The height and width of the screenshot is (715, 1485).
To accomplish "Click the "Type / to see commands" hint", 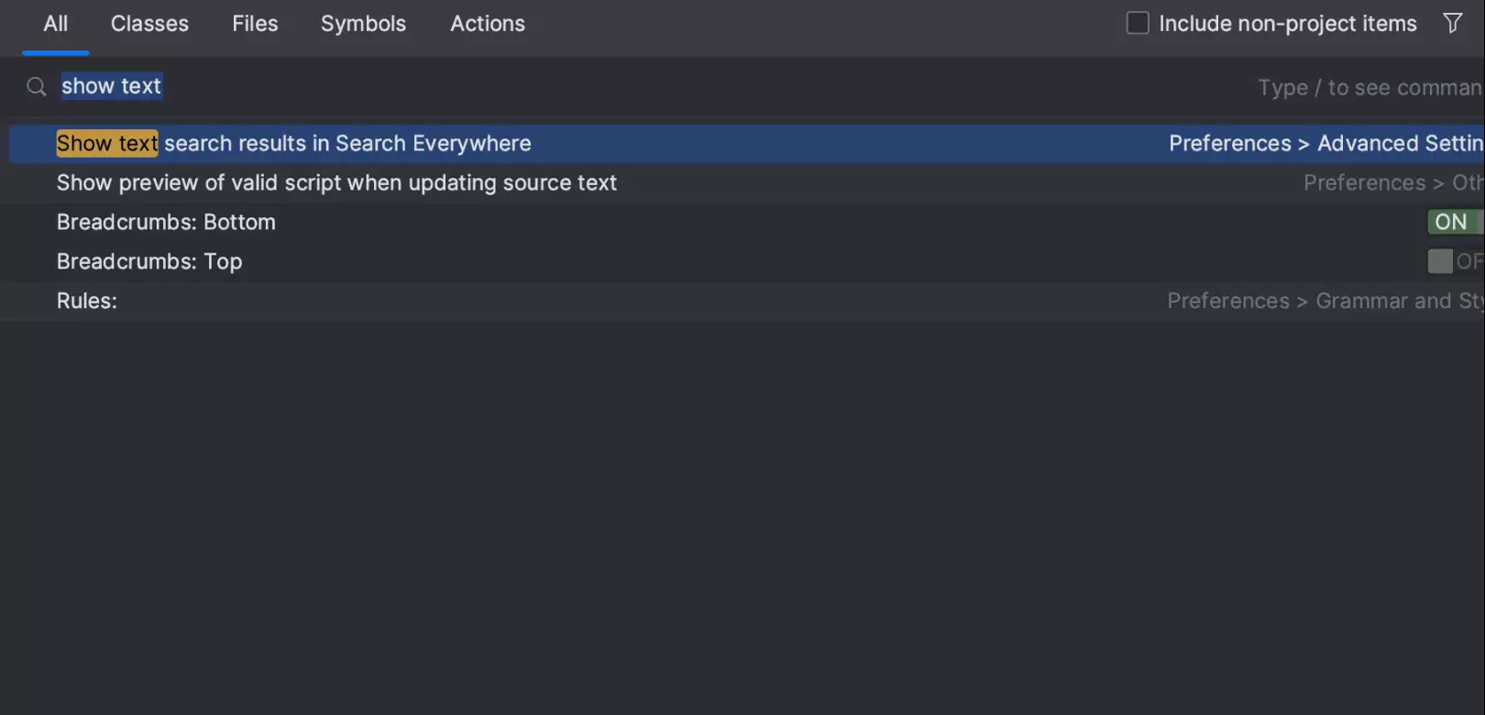I will 1369,88.
